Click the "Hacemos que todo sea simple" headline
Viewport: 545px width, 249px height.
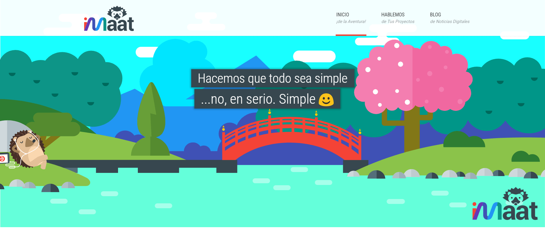coord(272,78)
